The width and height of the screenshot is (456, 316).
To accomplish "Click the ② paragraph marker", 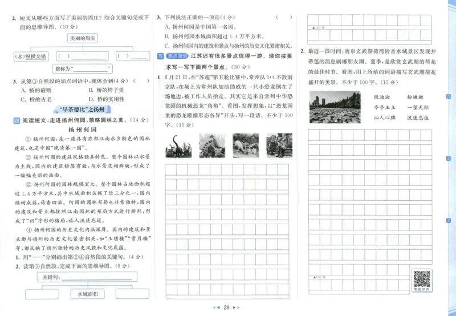I will point(28,157).
